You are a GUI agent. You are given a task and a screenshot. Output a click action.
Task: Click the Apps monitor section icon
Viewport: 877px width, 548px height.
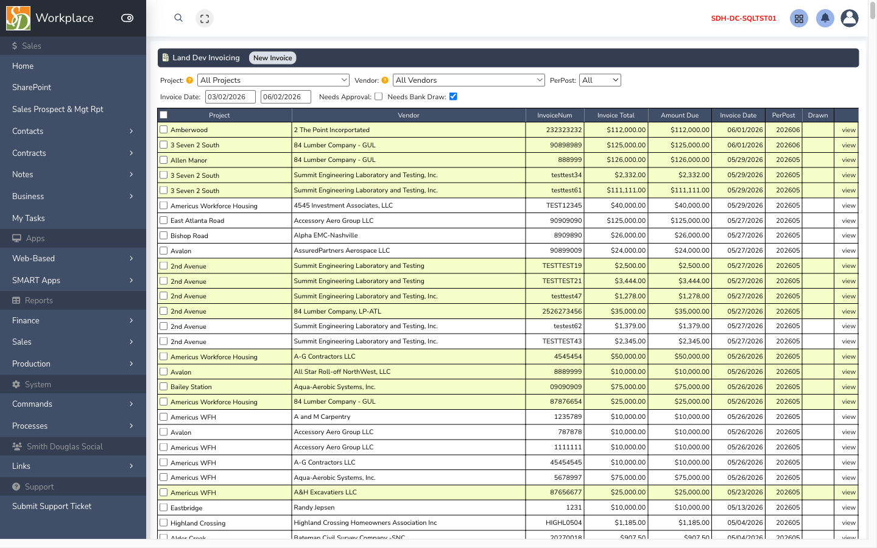click(16, 238)
